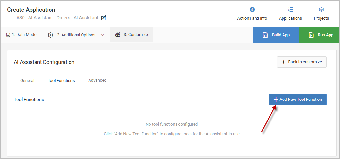
Task: Click the Applications list icon
Action: pyautogui.click(x=290, y=10)
